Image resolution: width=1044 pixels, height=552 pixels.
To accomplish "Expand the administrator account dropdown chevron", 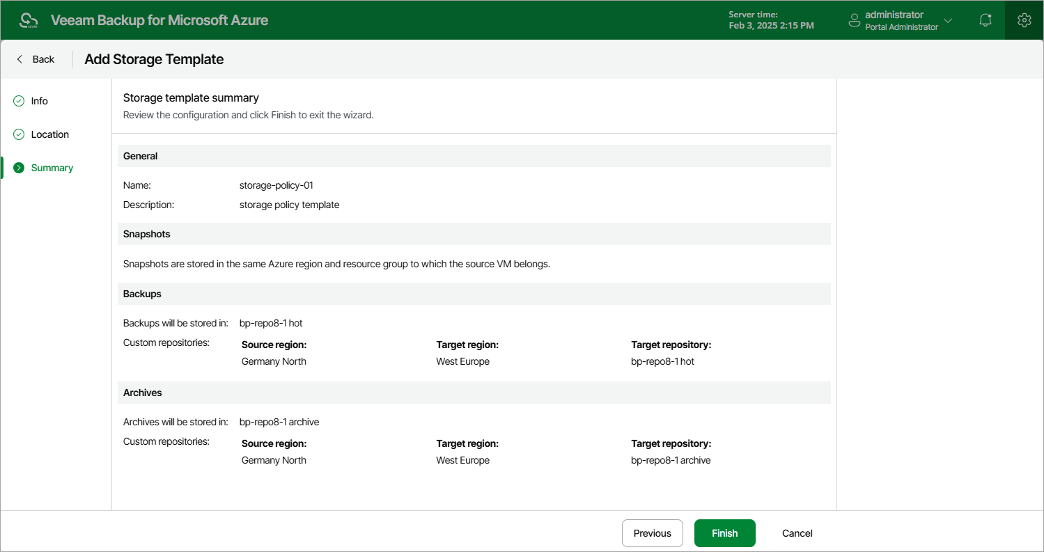I will coord(947,20).
